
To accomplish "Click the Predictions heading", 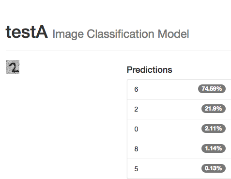I will pos(150,70).
